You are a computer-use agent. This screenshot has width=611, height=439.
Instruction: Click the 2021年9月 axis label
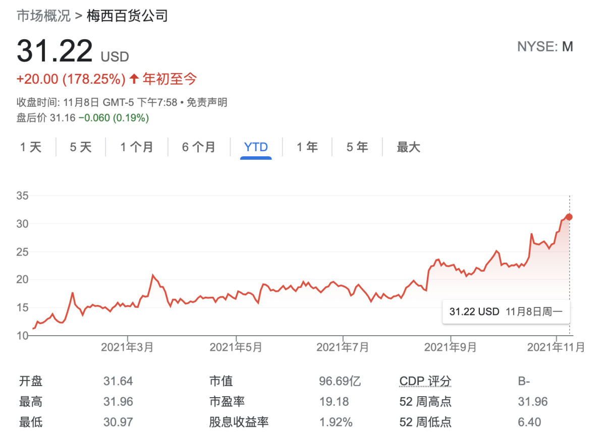click(450, 347)
